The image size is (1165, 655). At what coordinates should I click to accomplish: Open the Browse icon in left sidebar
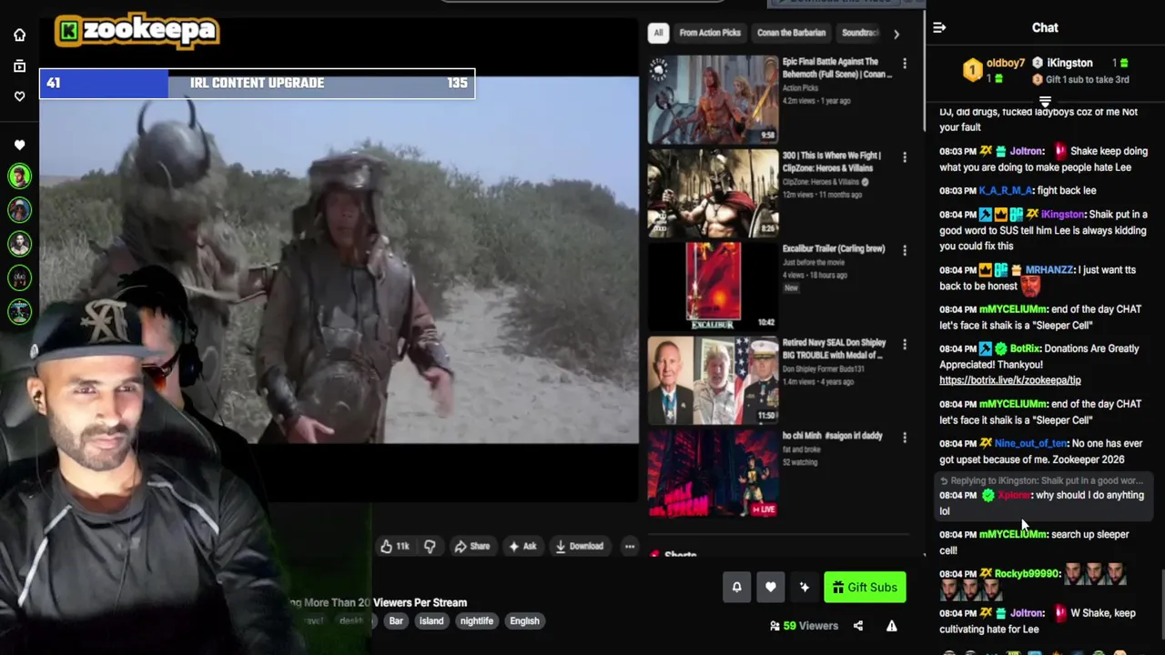19,65
